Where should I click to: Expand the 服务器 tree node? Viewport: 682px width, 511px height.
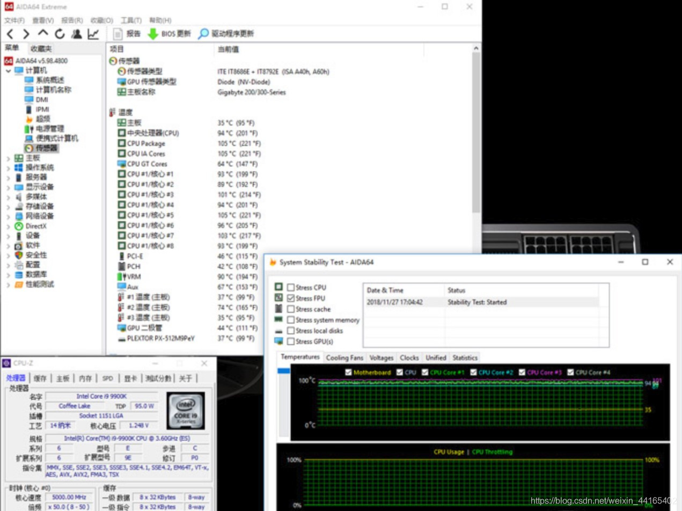tap(8, 177)
